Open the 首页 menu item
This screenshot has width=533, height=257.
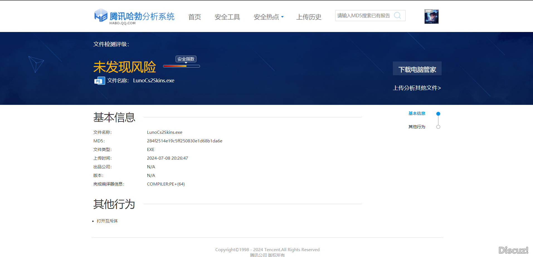(194, 17)
